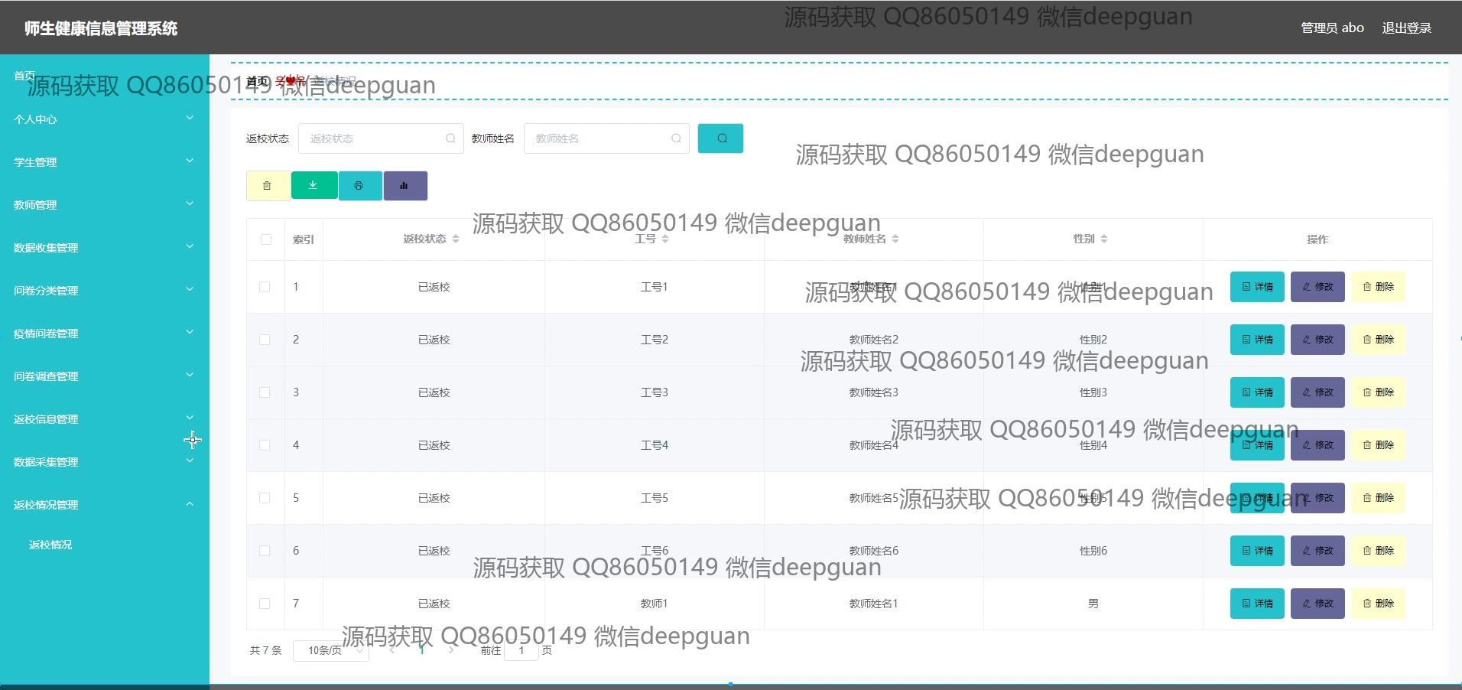Viewport: 1462px width, 690px height.
Task: Click 修改 for row 工号1
Action: pyautogui.click(x=1317, y=287)
